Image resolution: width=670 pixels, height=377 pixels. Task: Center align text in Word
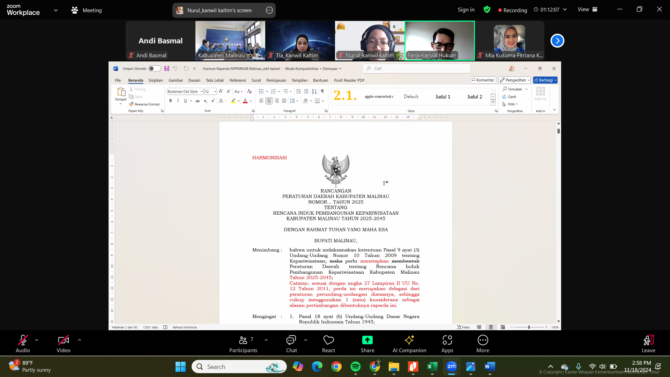pyautogui.click(x=269, y=101)
